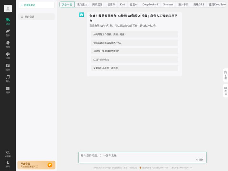This screenshot has width=228, height=171.
Task: Choose suggestion 论文的开题报告应该怎样写?
Action: (135, 43)
